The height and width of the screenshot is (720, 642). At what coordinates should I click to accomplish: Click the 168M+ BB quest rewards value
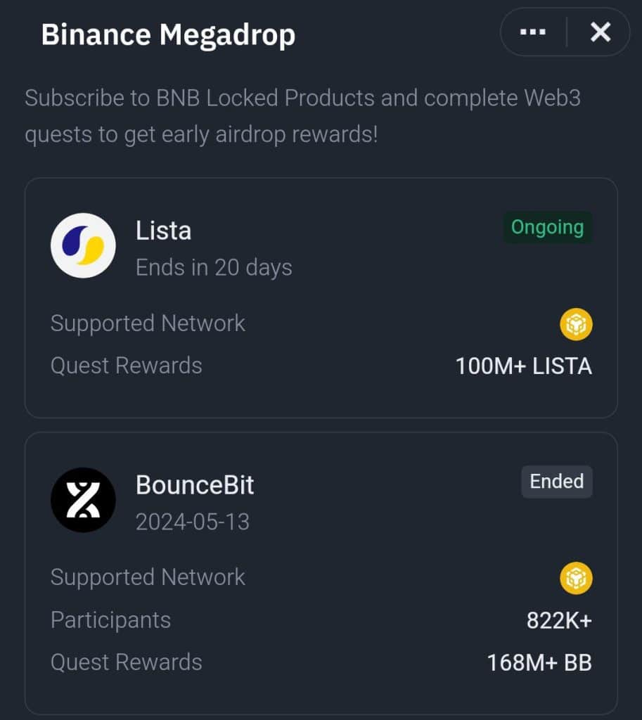539,662
